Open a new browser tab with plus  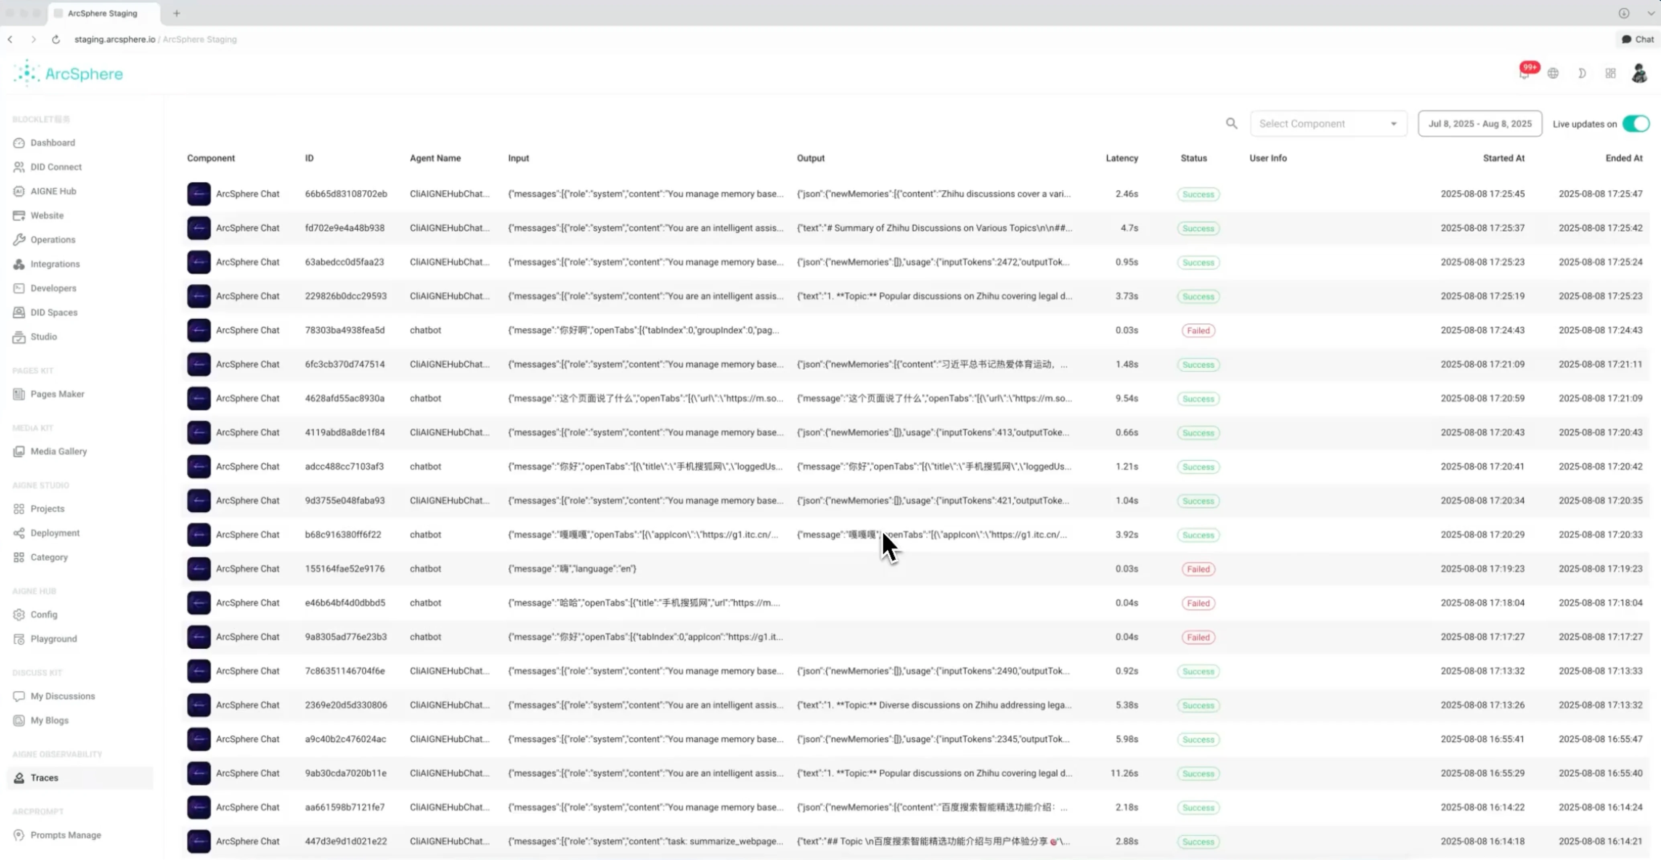pos(176,13)
